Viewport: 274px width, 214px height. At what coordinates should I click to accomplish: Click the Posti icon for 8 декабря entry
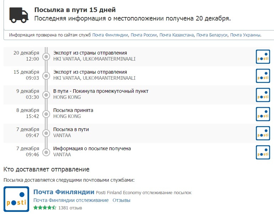[x=263, y=114]
